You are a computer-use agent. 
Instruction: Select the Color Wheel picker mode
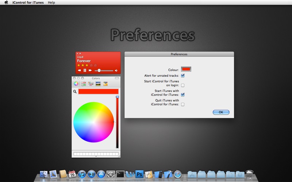click(76, 84)
